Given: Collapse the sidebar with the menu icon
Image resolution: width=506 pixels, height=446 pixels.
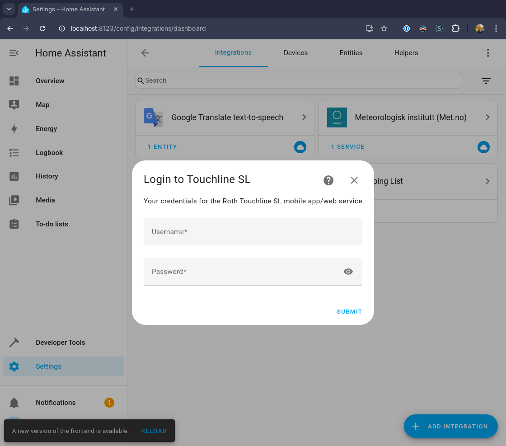Looking at the screenshot, I should click(x=14, y=53).
